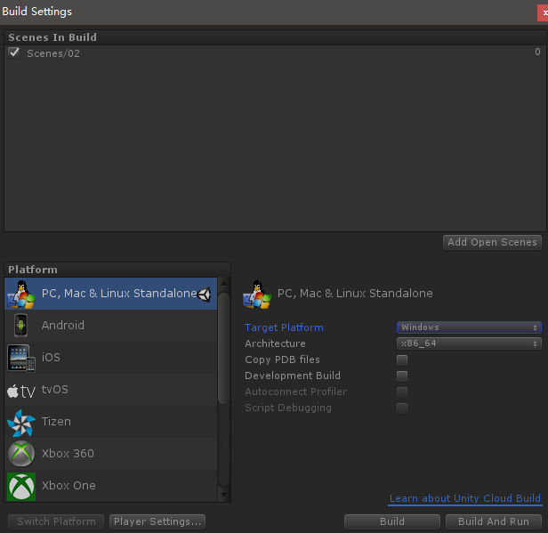Screen dimensions: 548x533
Task: Select the Scenes/02 scene entry
Action: pos(275,53)
